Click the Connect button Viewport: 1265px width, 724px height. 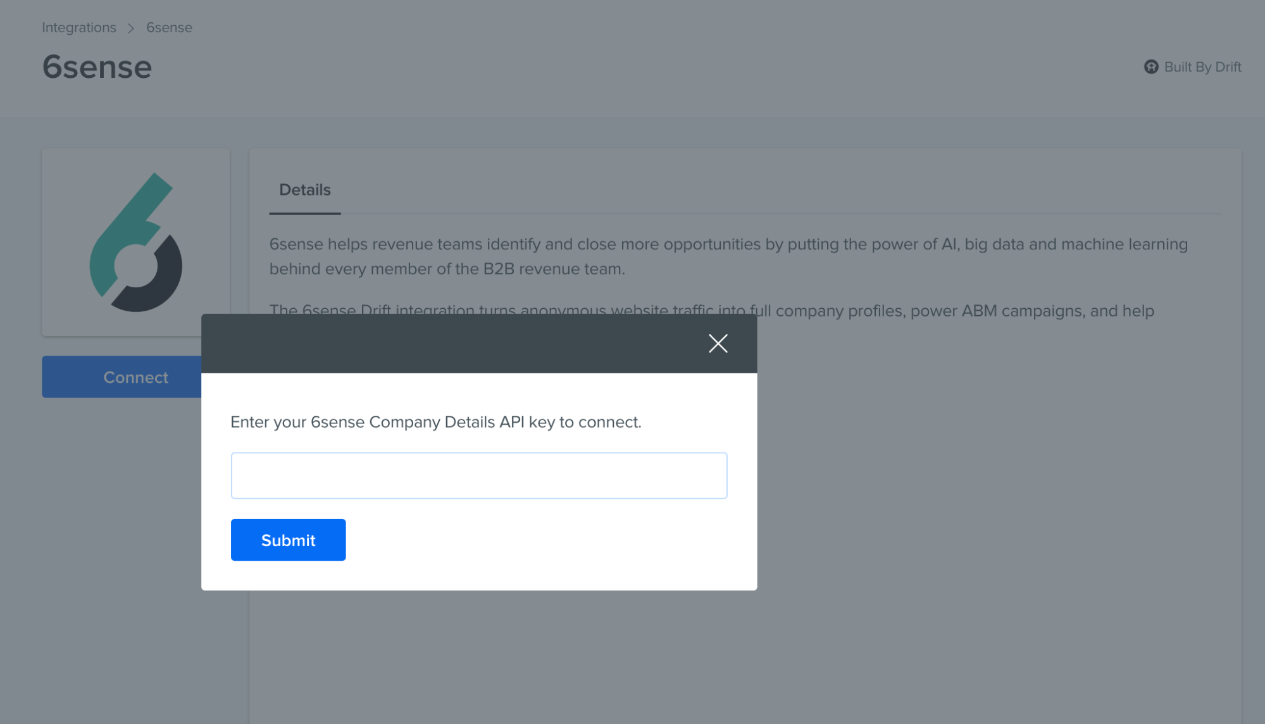[122, 377]
